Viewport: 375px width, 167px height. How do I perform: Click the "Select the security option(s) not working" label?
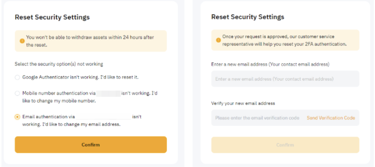click(x=59, y=64)
